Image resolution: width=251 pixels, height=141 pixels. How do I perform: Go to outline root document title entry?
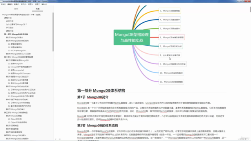click(22, 14)
